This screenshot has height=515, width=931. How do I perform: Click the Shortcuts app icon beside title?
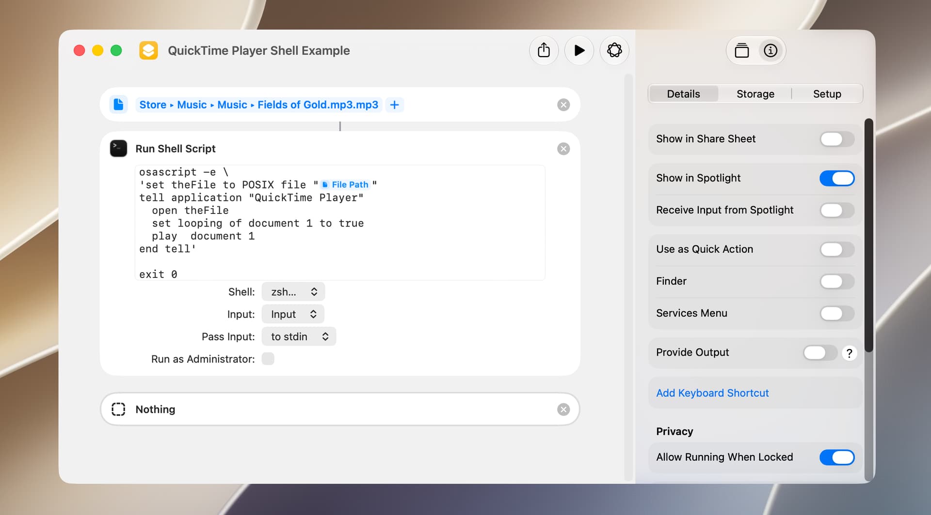[148, 50]
